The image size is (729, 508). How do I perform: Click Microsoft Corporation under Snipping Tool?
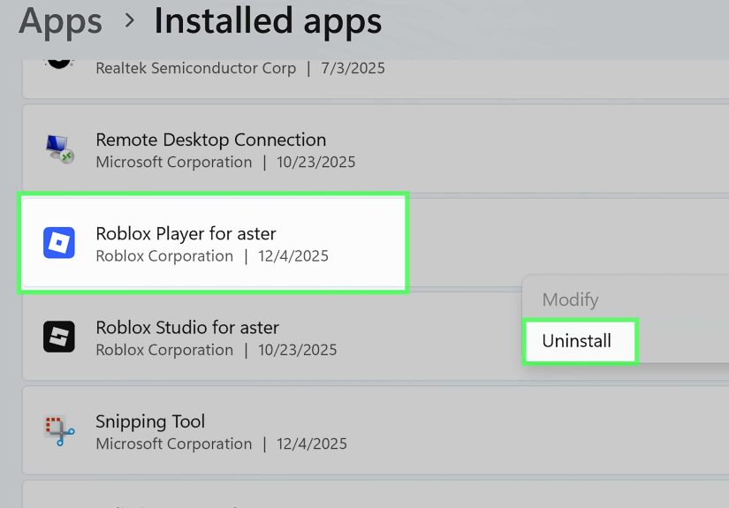[174, 444]
